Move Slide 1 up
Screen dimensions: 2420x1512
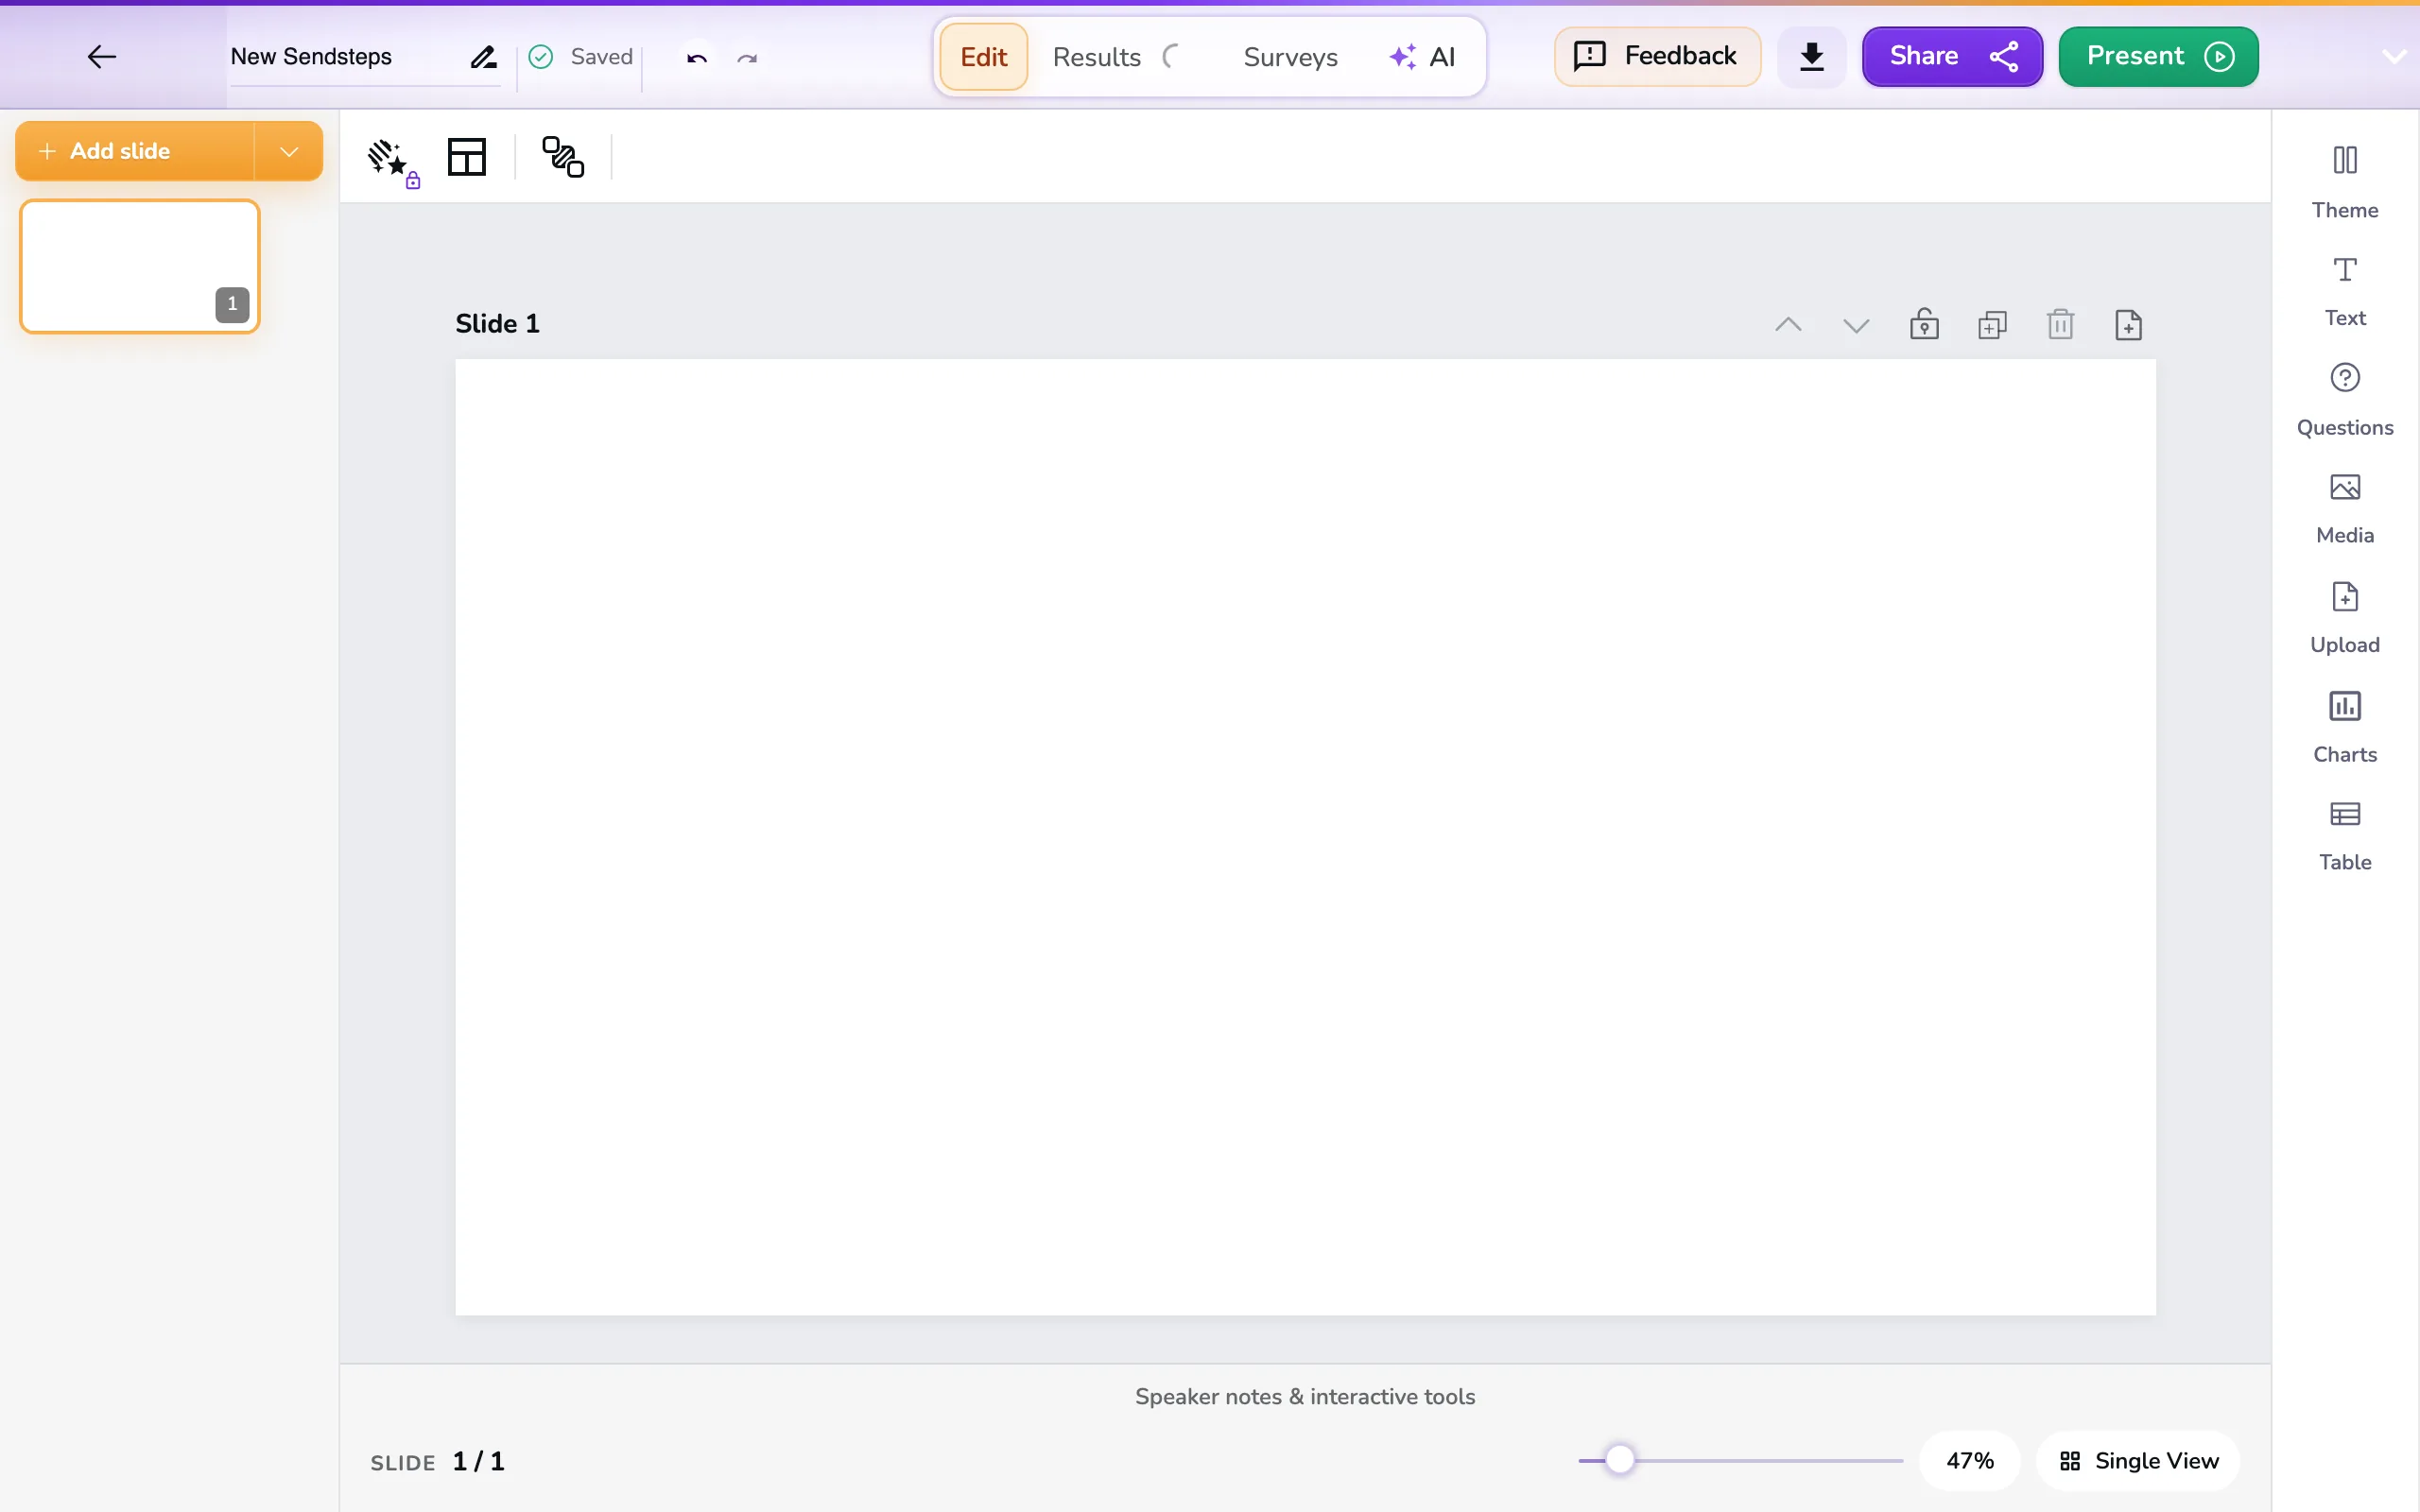[x=1788, y=325]
